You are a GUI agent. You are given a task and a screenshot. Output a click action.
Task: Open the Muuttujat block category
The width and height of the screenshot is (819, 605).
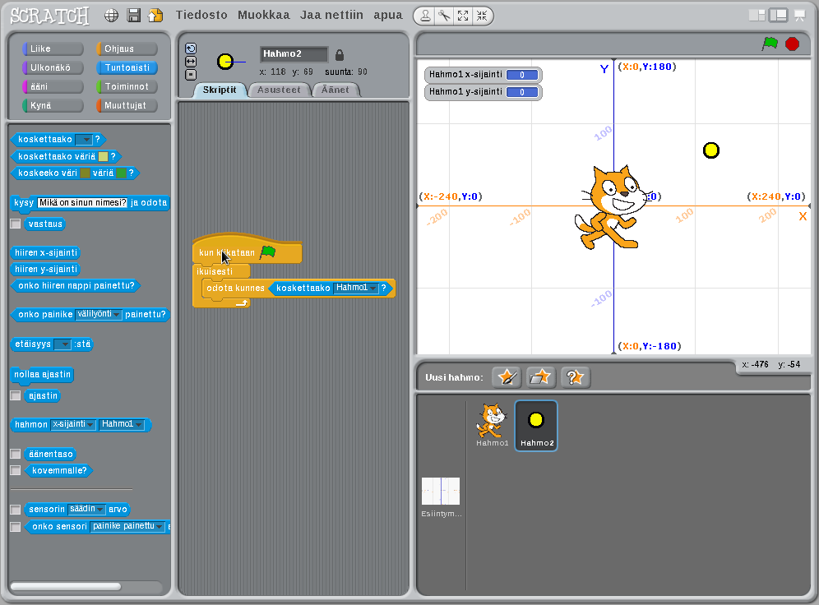(127, 105)
